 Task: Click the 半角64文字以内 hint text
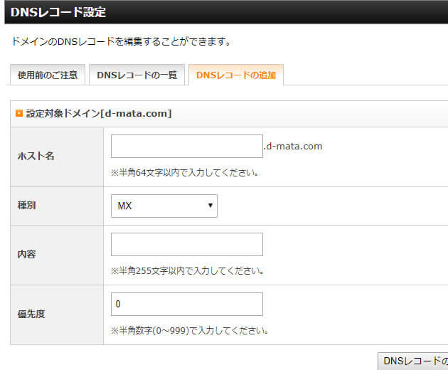pyautogui.click(x=184, y=172)
